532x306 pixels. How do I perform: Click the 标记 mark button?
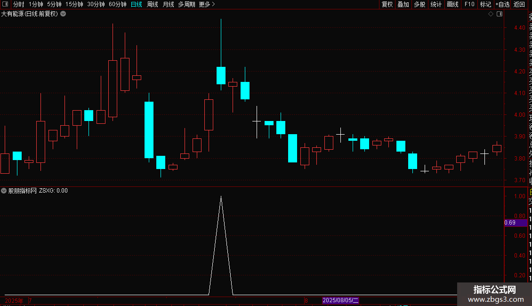coord(485,4)
